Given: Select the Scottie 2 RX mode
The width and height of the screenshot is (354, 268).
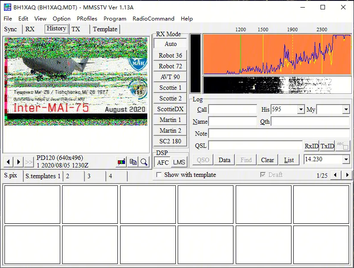Looking at the screenshot, I should click(170, 98).
